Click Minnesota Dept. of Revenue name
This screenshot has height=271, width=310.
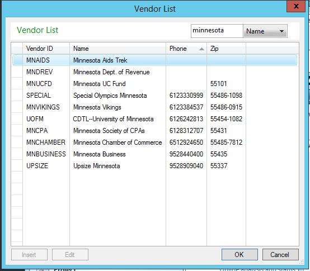[111, 72]
